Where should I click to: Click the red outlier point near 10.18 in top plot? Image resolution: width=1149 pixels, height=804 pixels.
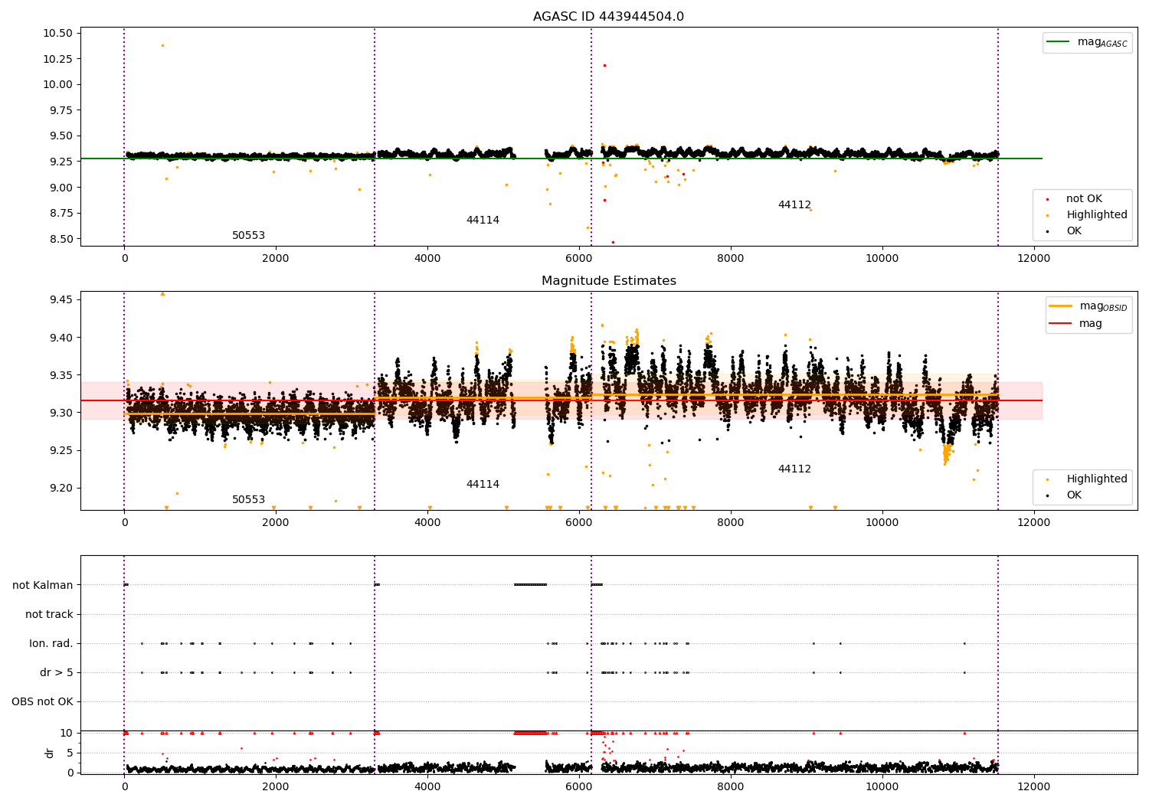(x=604, y=65)
